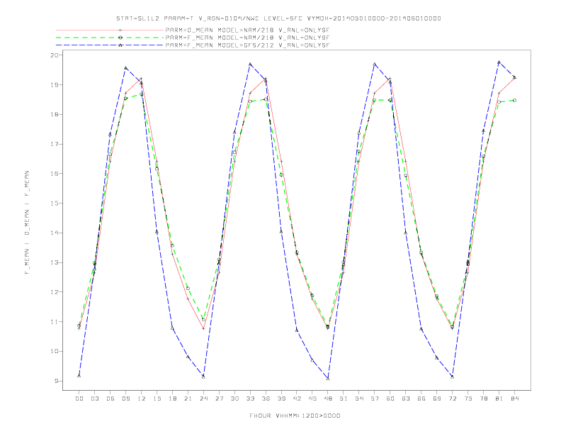Click blue GFS triangle point at hour 63
The width and height of the screenshot is (561, 434).
point(406,233)
